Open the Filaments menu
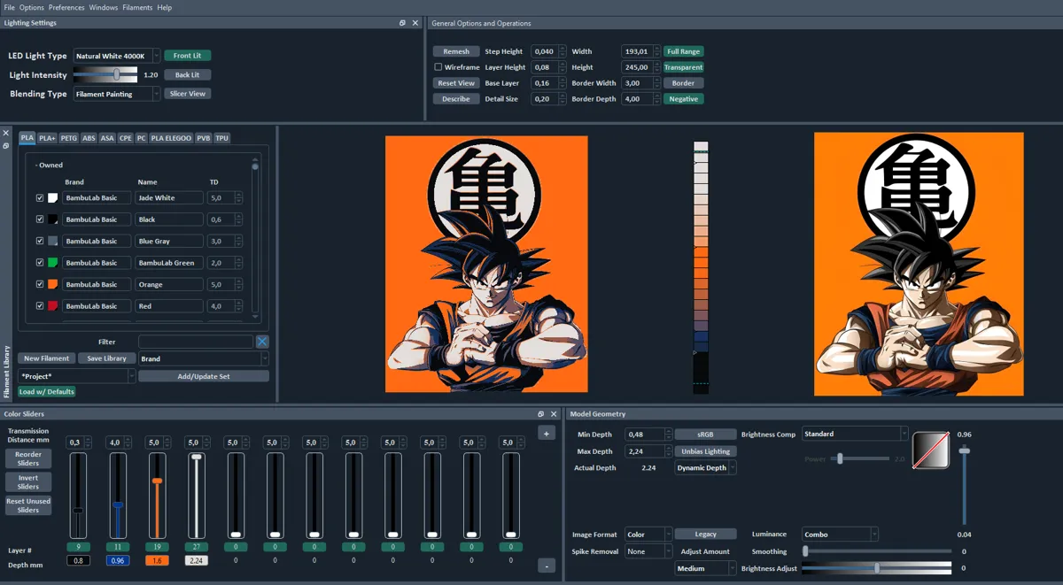Screen dimensions: 1063x585 tap(137, 7)
